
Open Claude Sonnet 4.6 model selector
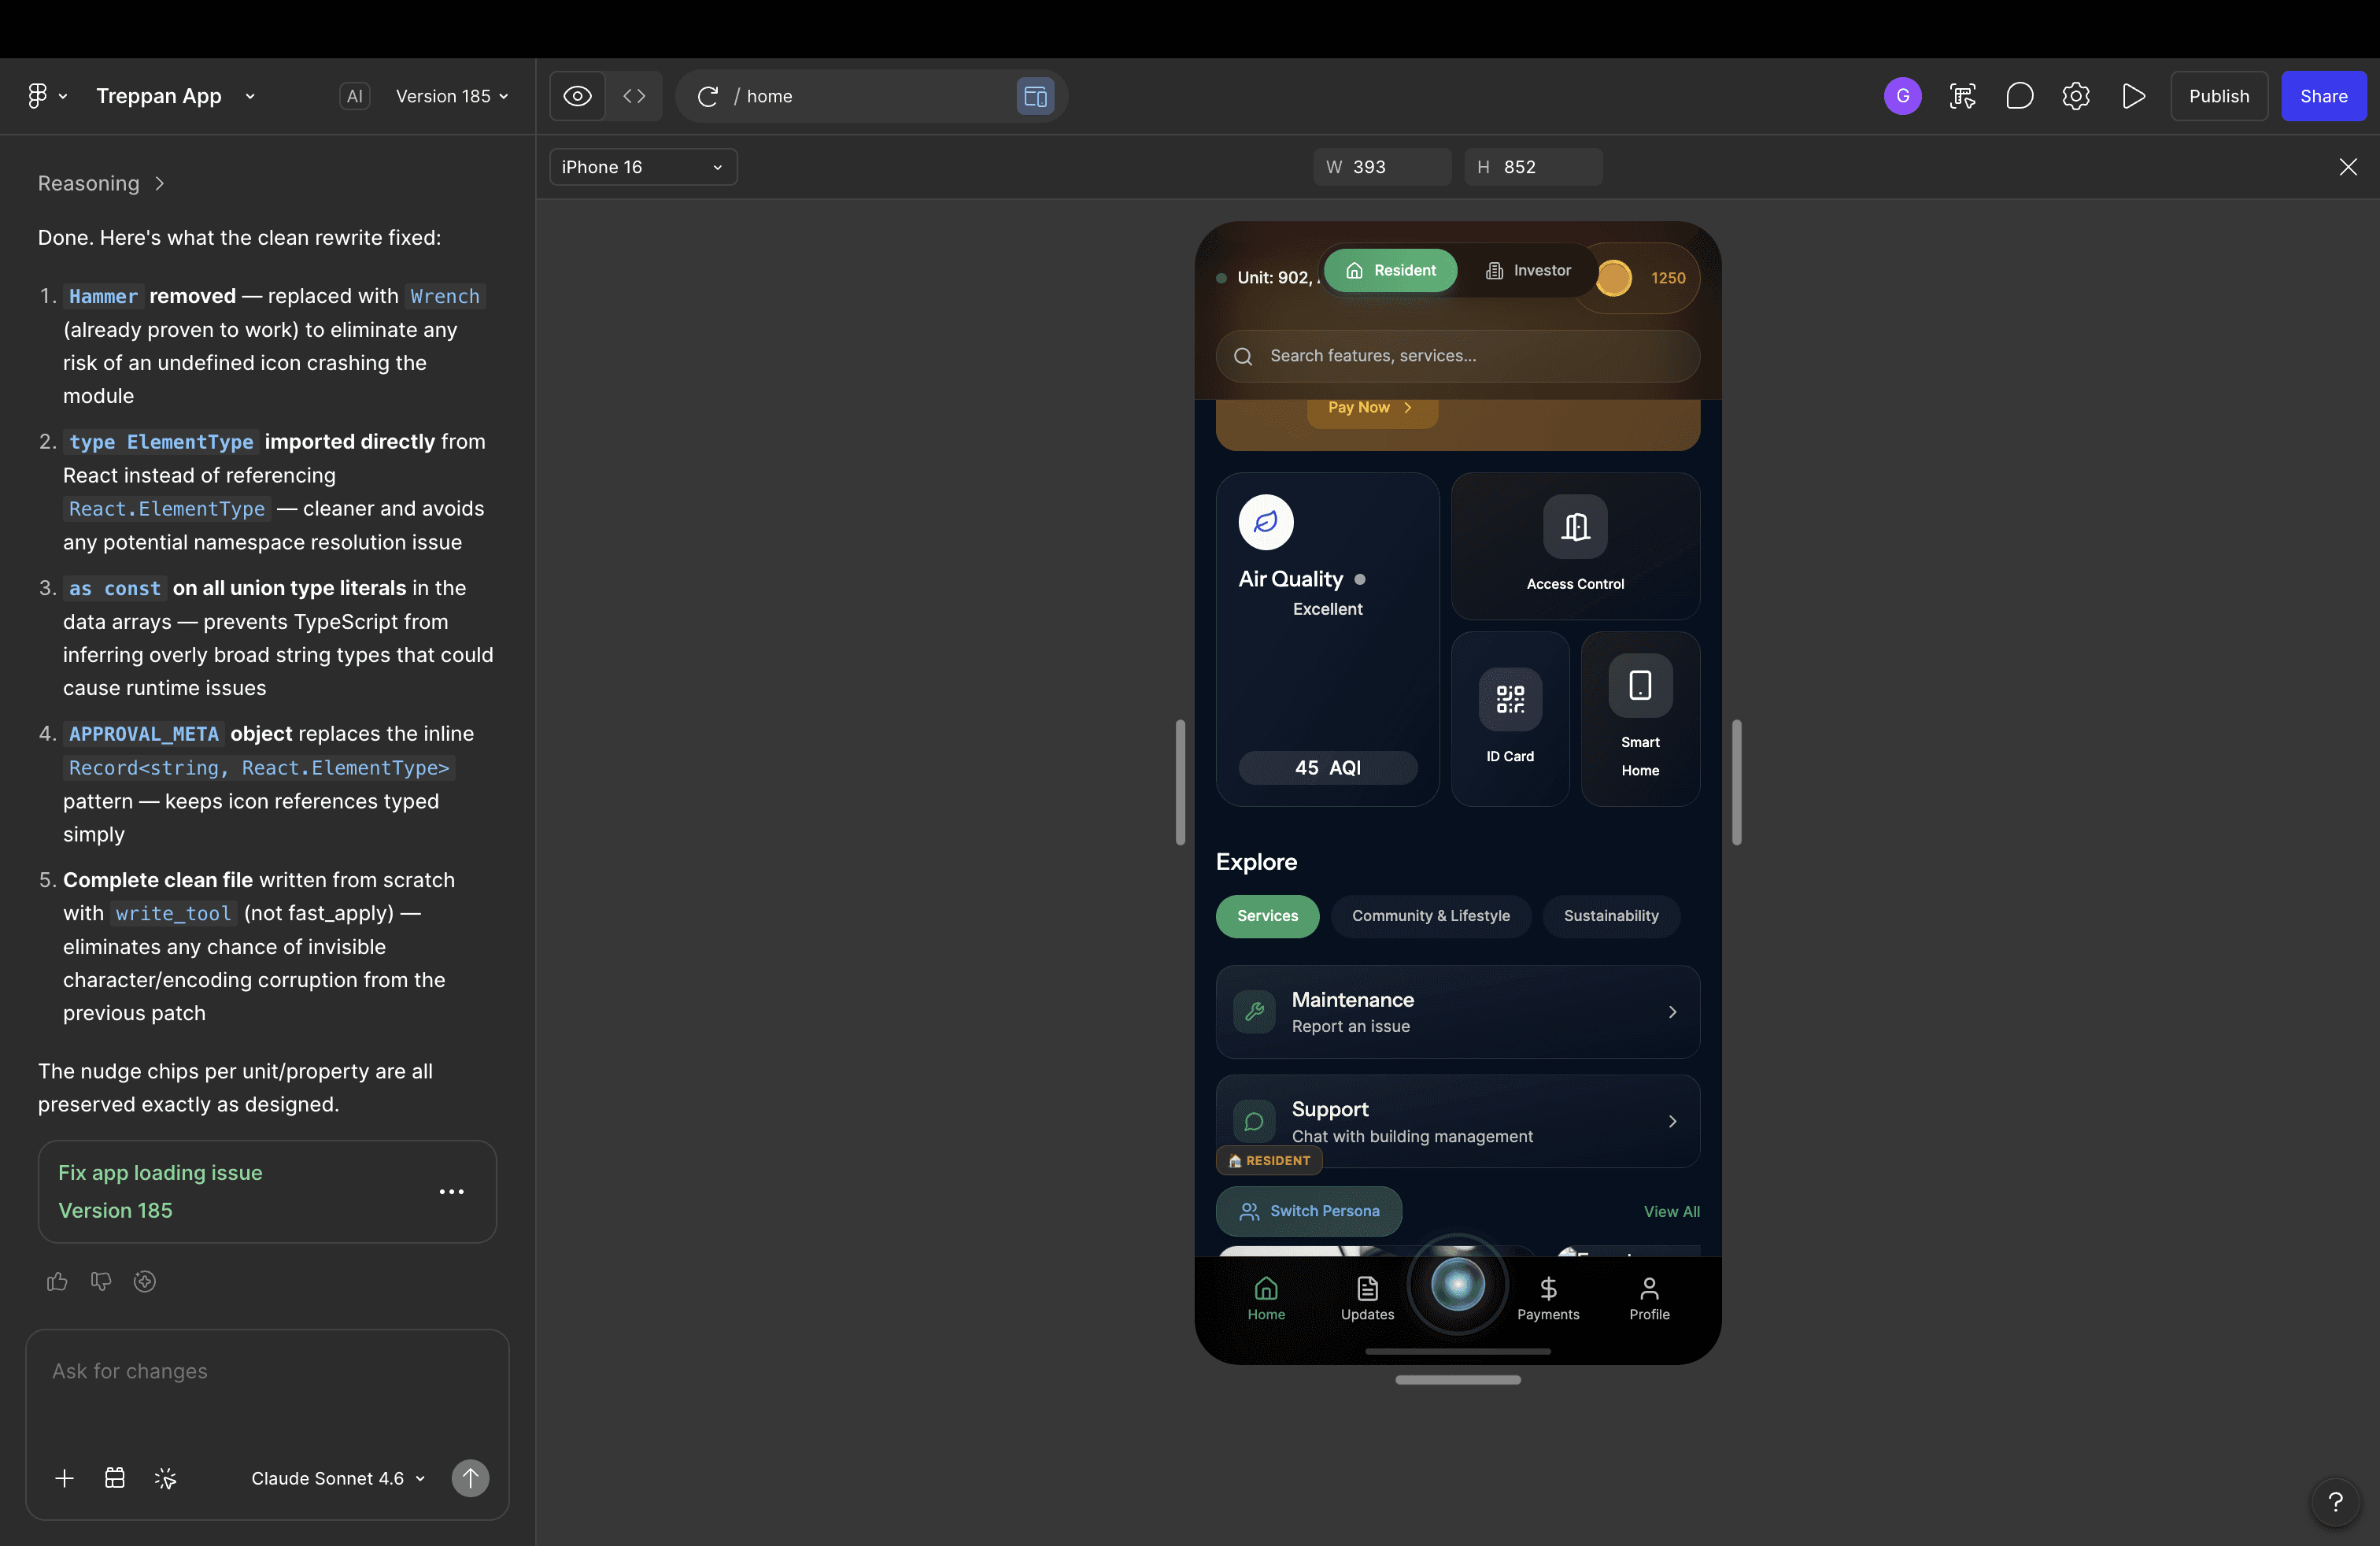pyautogui.click(x=338, y=1478)
